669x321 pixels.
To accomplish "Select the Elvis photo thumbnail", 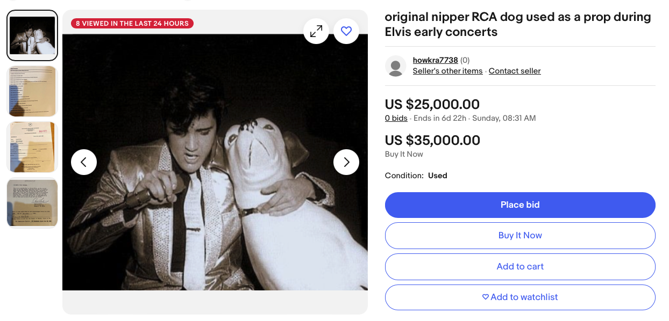I will tap(32, 35).
